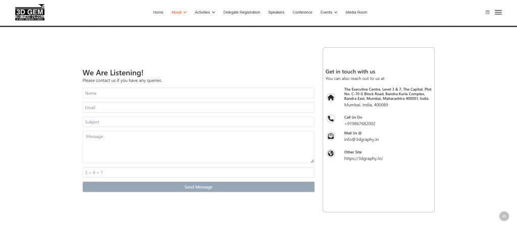
Task: Click into the Message text area
Action: (198, 147)
